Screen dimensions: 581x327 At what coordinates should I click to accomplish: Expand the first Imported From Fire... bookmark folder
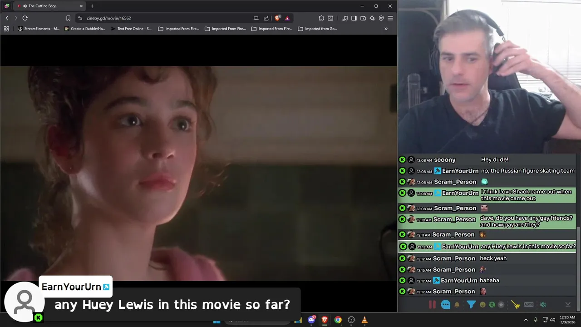(178, 29)
